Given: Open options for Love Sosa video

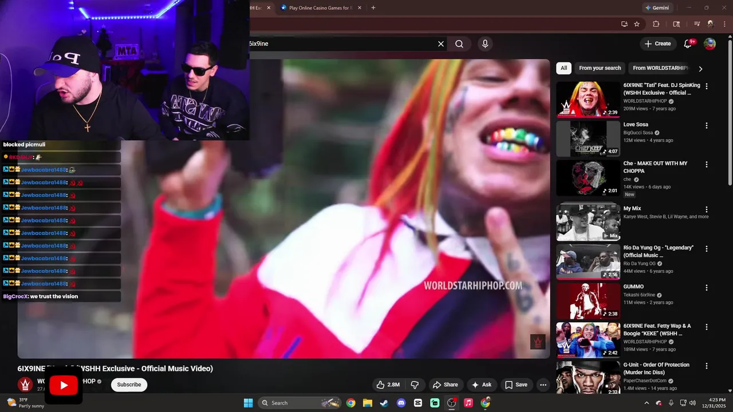Looking at the screenshot, I should pyautogui.click(x=707, y=125).
